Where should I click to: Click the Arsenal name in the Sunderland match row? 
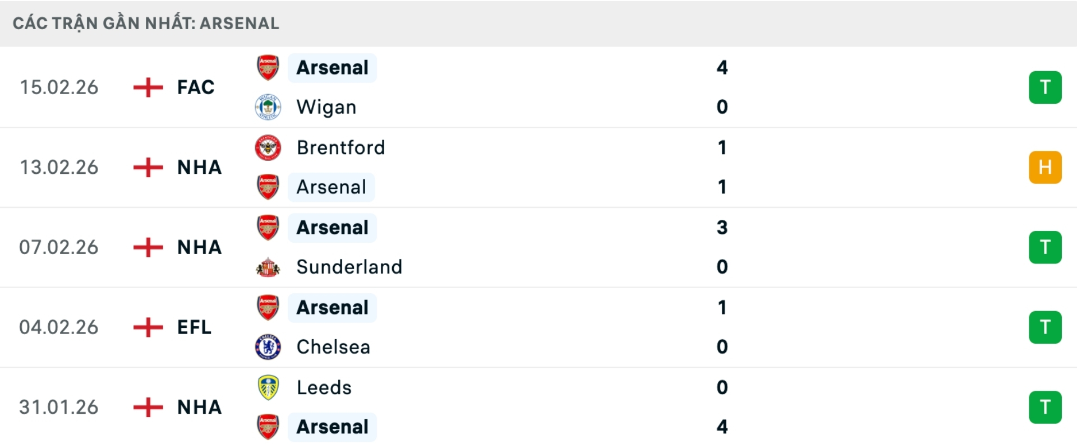pyautogui.click(x=332, y=228)
